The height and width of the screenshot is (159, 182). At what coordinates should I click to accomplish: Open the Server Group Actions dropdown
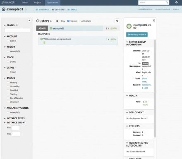137,34
